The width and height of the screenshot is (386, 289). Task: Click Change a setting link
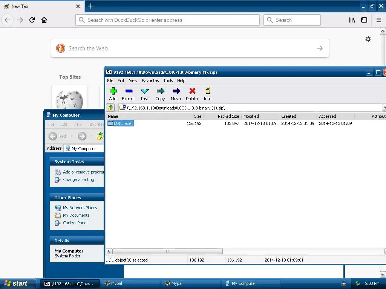pos(78,179)
